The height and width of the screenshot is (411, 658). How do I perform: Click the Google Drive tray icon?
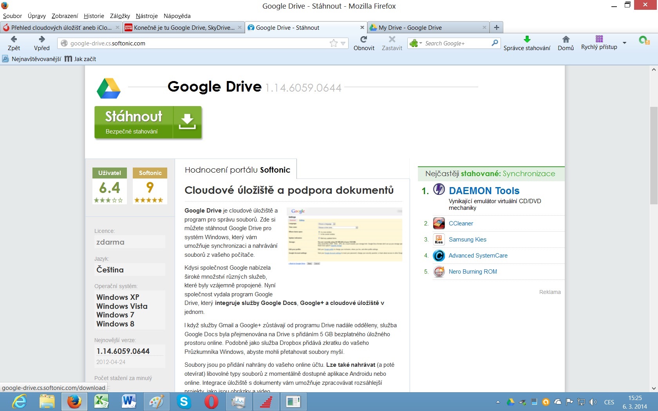510,402
